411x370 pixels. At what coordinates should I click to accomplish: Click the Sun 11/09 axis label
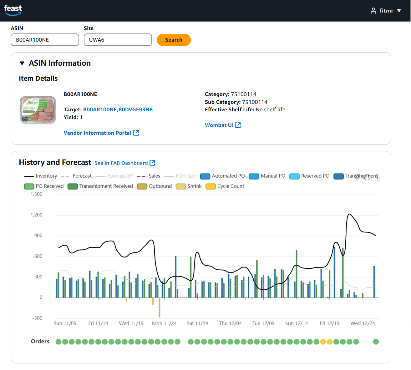[65, 323]
